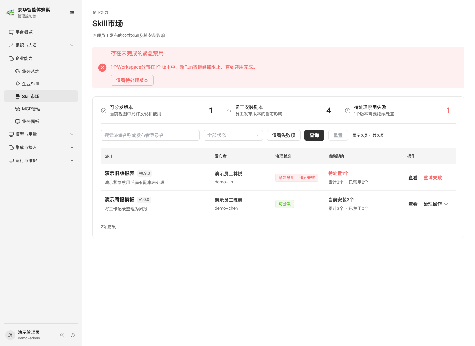
Task: Click the MCP管理 sidebar icon
Action: [x=17, y=109]
